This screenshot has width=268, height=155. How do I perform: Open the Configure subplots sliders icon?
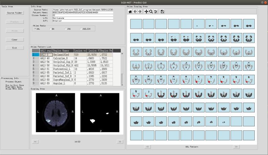[156, 12]
